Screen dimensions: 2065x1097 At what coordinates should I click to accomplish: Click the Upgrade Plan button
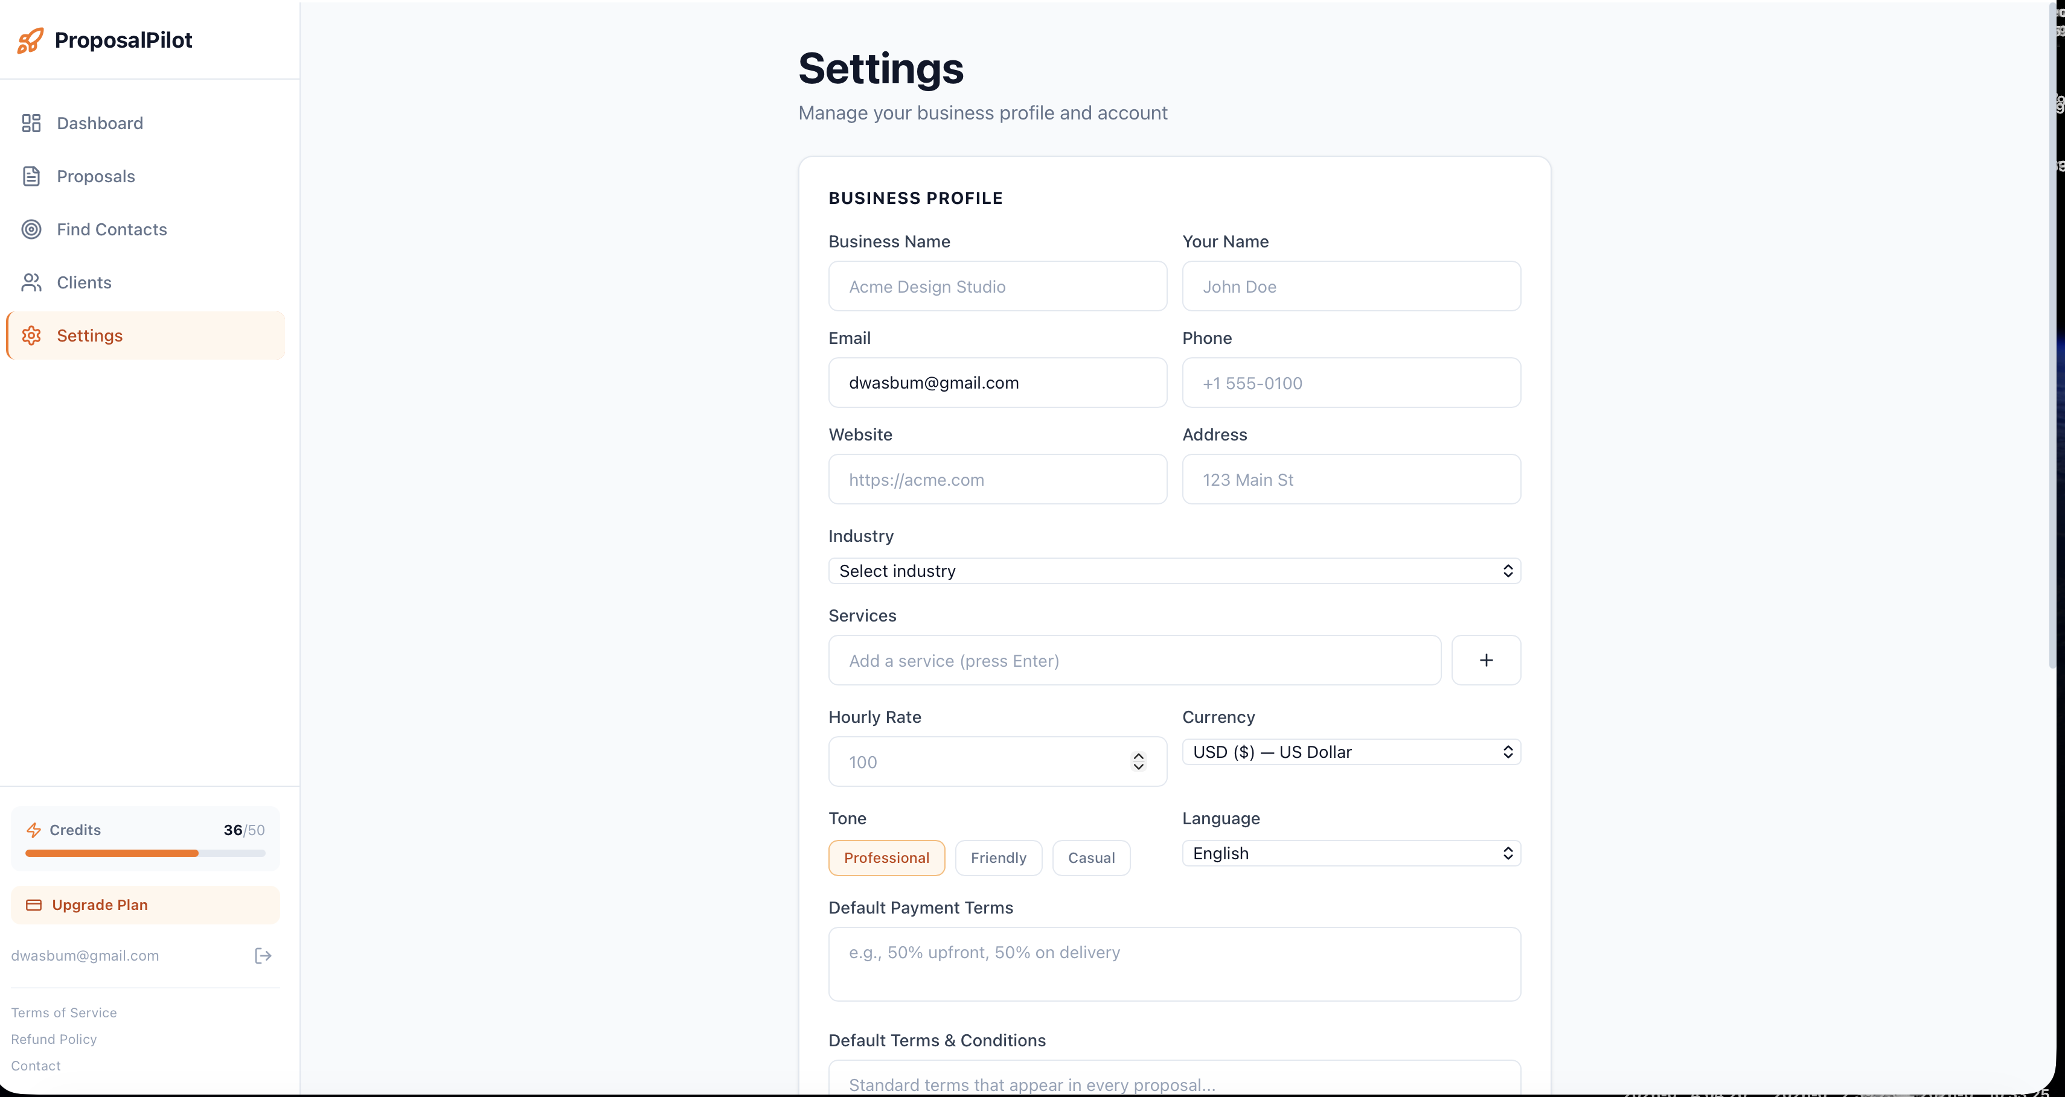[x=145, y=905]
